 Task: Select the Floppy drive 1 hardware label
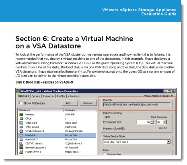(33, 152)
